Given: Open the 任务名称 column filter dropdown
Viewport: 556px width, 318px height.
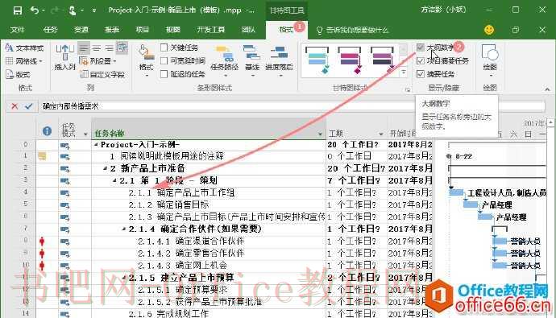Looking at the screenshot, I should coord(320,134).
